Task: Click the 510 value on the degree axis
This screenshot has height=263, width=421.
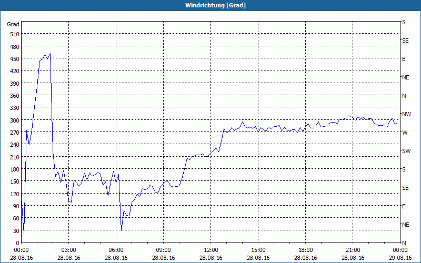Action: (15, 34)
